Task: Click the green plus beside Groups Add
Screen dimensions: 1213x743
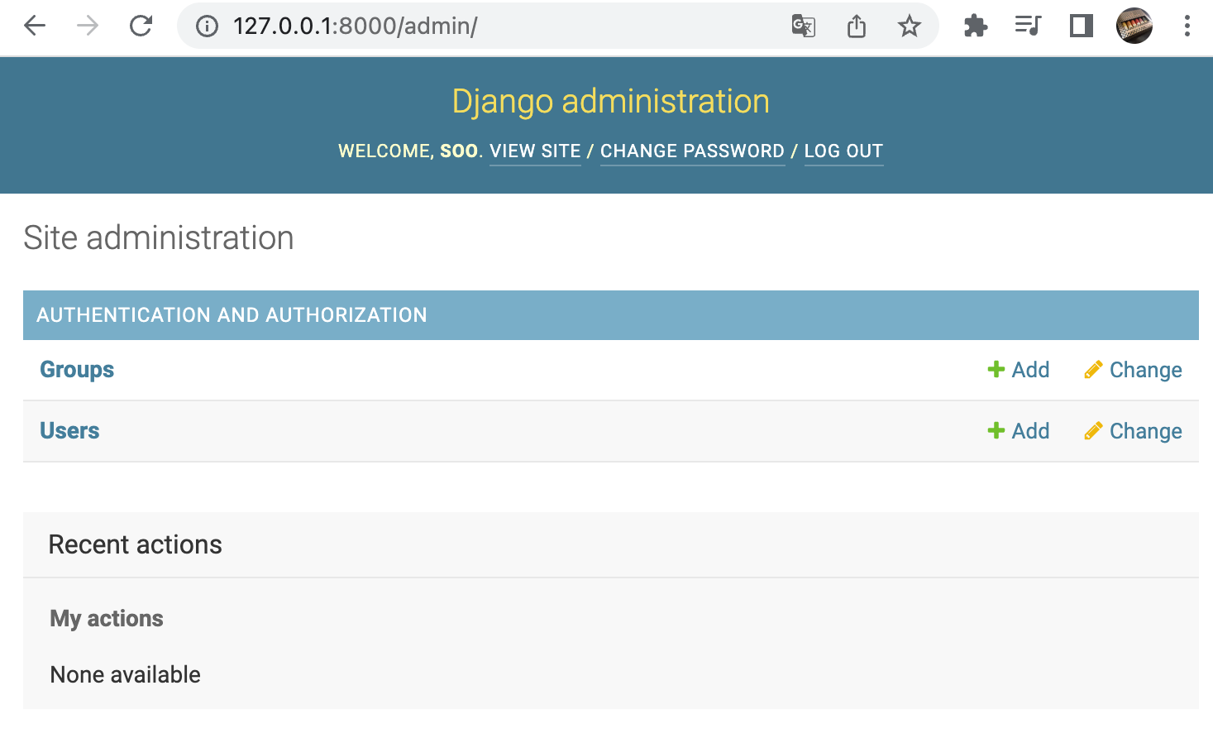Action: pos(996,369)
